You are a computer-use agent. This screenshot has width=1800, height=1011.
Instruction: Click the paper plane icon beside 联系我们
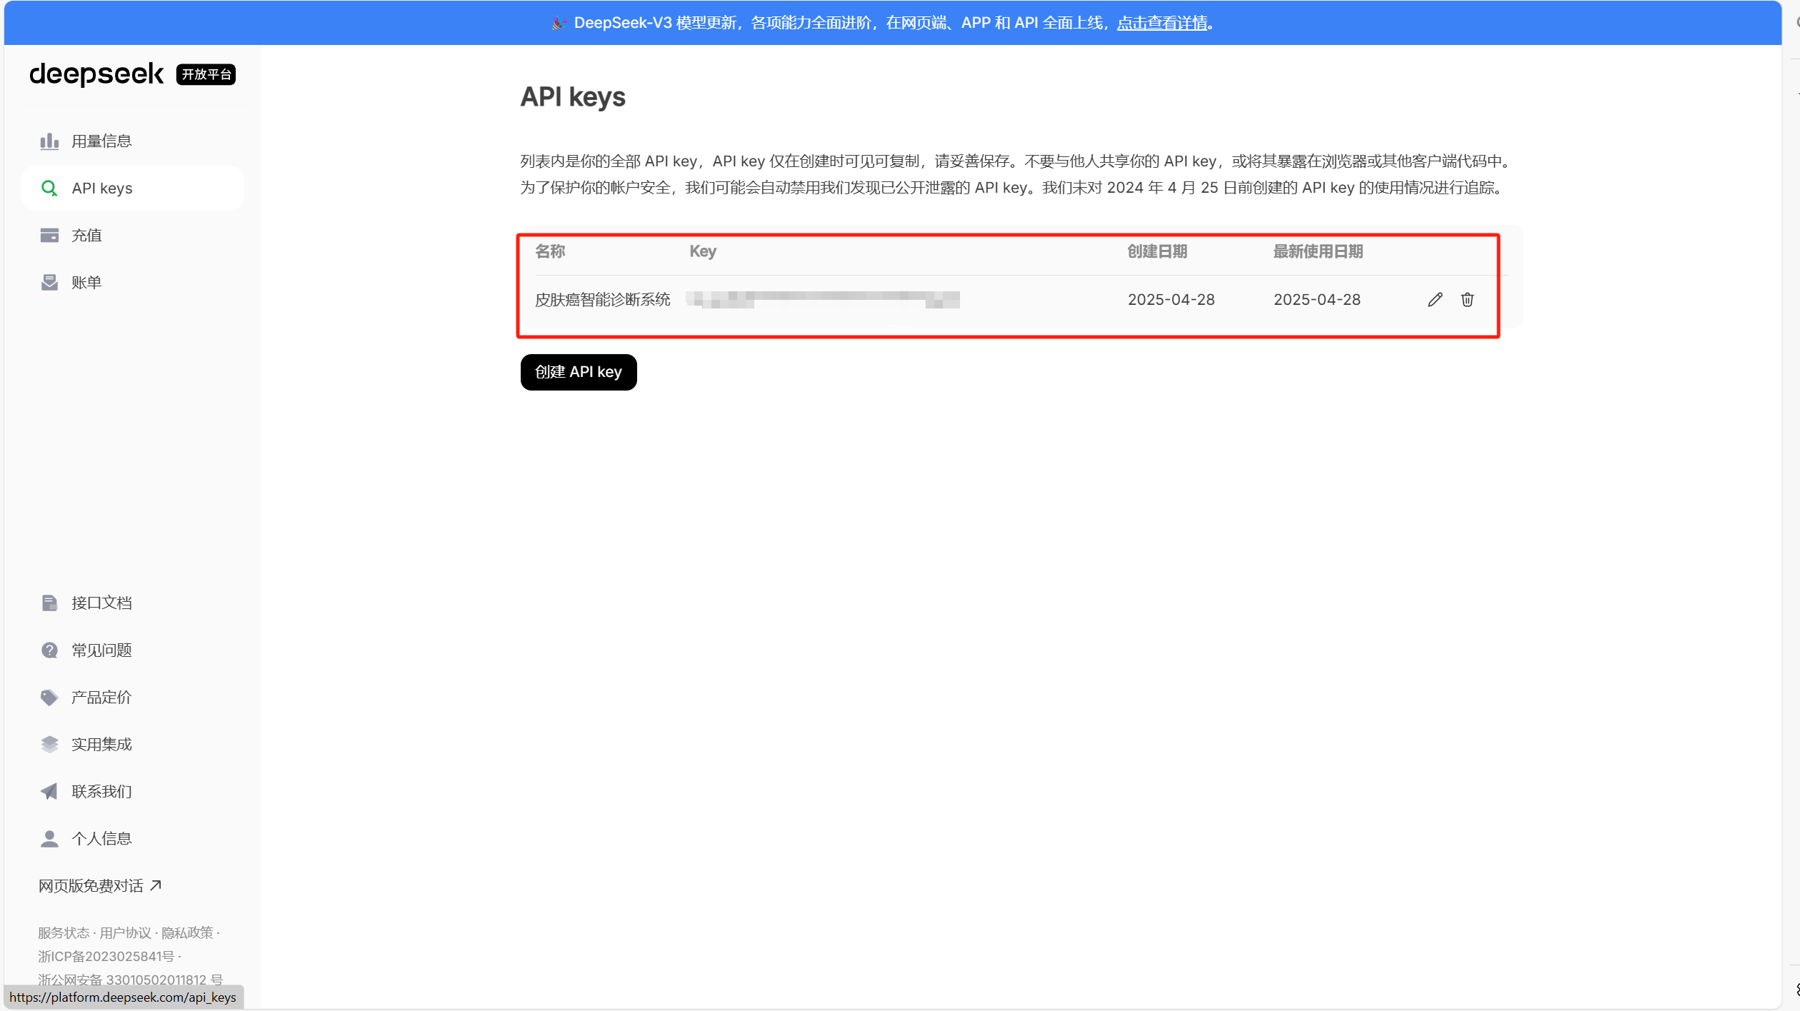coord(49,792)
